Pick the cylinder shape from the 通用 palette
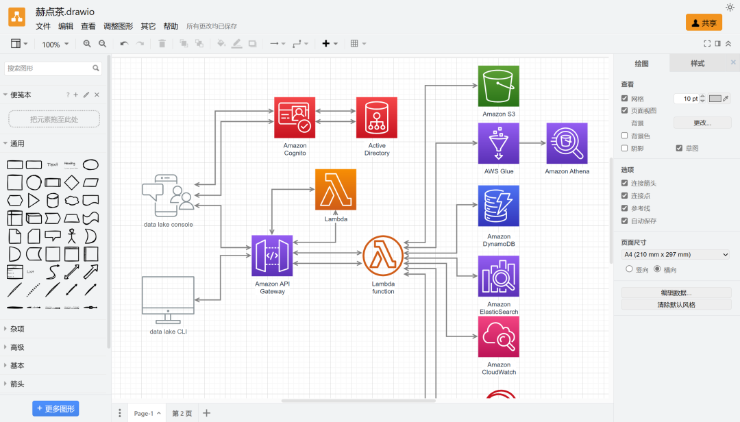 pyautogui.click(x=53, y=200)
